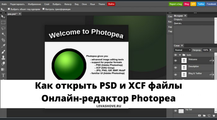This screenshot has width=217, height=120.
Task: Hide the Description layer
Action: (175, 68)
